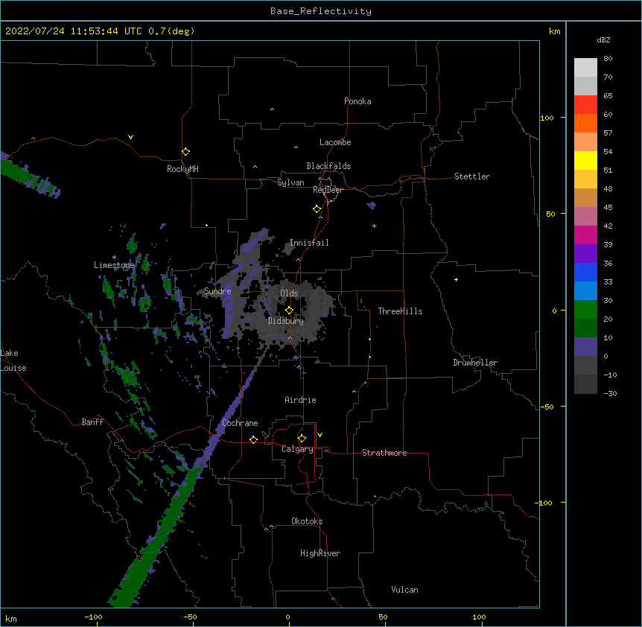
Task: Select the purple 36–39 dBZ legend swatch
Action: pyautogui.click(x=585, y=254)
